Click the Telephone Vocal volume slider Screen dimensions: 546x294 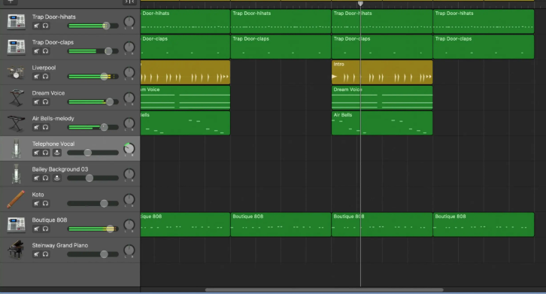pyautogui.click(x=93, y=153)
